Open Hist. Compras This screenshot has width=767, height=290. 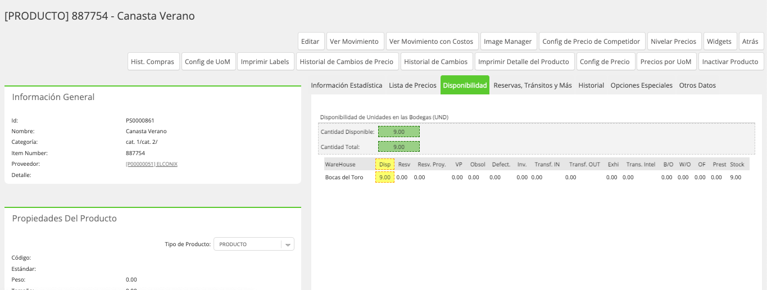153,61
